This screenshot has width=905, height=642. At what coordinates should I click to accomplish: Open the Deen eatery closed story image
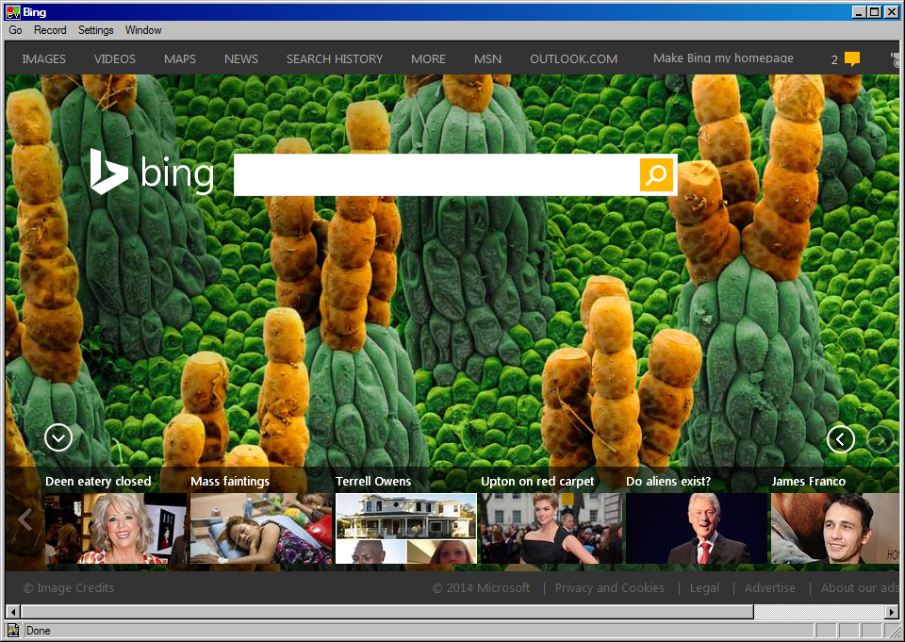click(115, 528)
